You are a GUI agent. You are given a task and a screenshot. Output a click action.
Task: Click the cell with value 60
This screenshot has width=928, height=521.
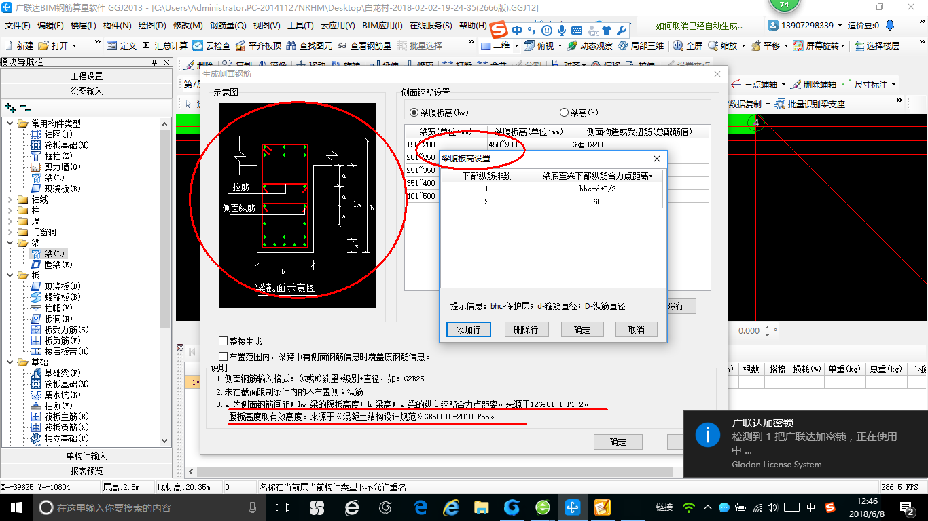coord(597,201)
